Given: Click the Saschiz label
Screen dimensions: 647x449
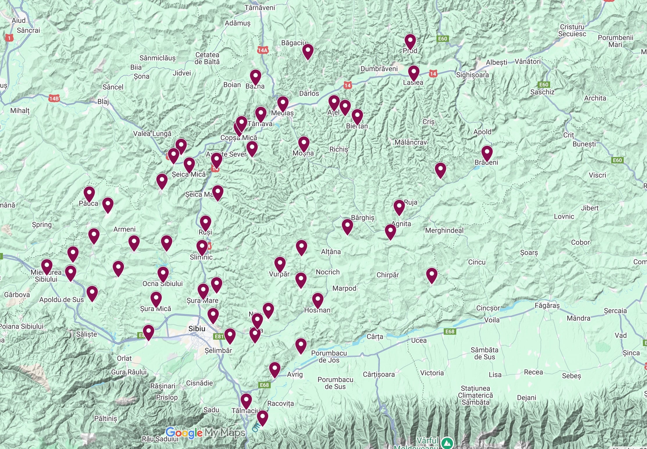Looking at the screenshot, I should pos(542,92).
